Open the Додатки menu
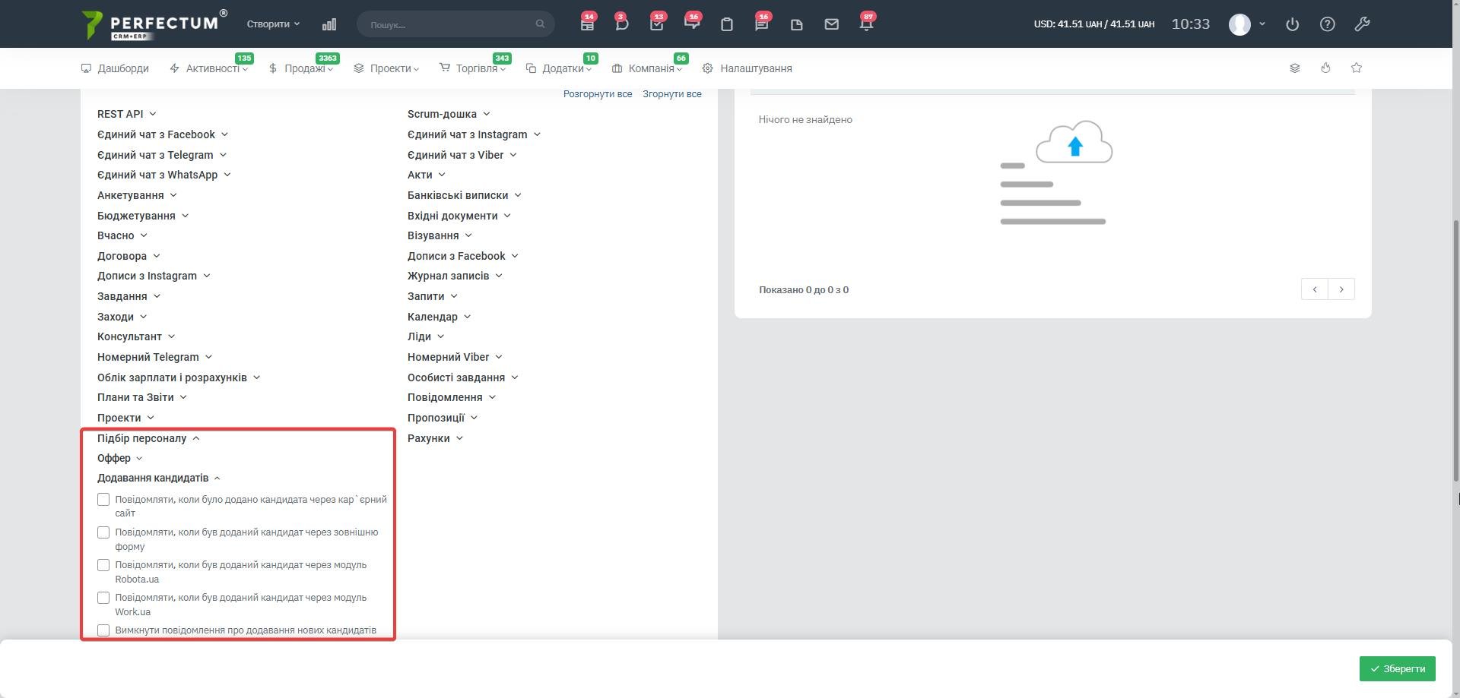Screen dimensions: 1460x698 click(x=559, y=68)
